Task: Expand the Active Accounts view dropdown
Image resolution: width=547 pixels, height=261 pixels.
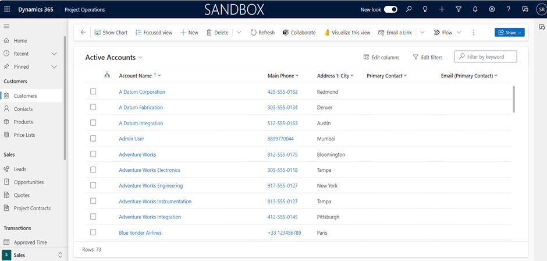Action: click(x=141, y=58)
